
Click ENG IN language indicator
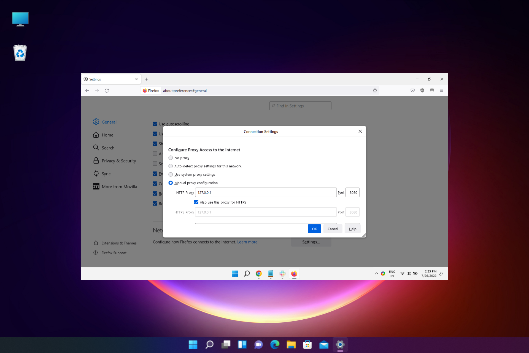coord(392,274)
